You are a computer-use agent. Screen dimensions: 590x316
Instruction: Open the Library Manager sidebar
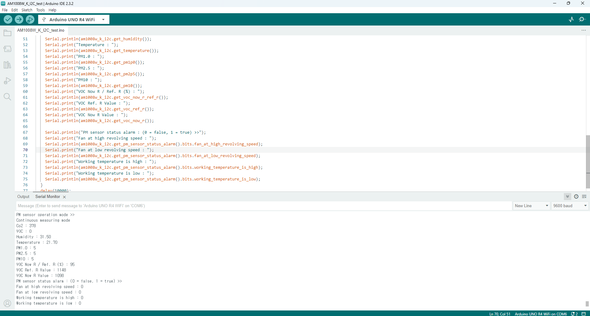[x=7, y=65]
